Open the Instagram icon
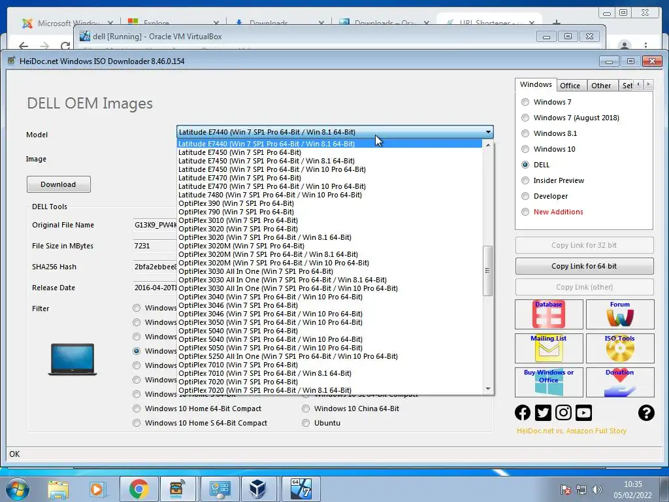669x502 pixels. (x=563, y=412)
